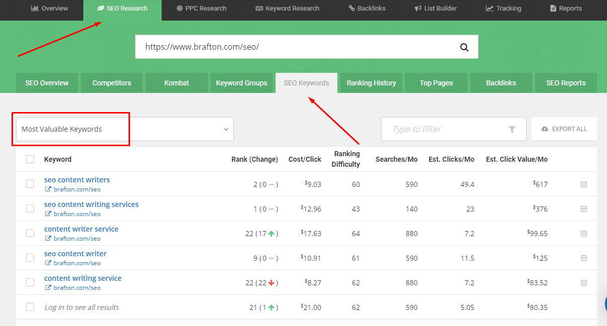Check the box for seo content writers
This screenshot has height=326, width=607.
pyautogui.click(x=30, y=184)
